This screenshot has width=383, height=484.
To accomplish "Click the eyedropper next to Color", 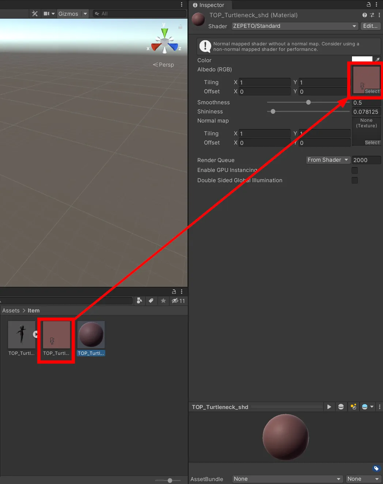I will [378, 59].
